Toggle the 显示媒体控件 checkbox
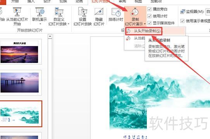This screenshot has height=139, width=210. pyautogui.click(x=149, y=23)
